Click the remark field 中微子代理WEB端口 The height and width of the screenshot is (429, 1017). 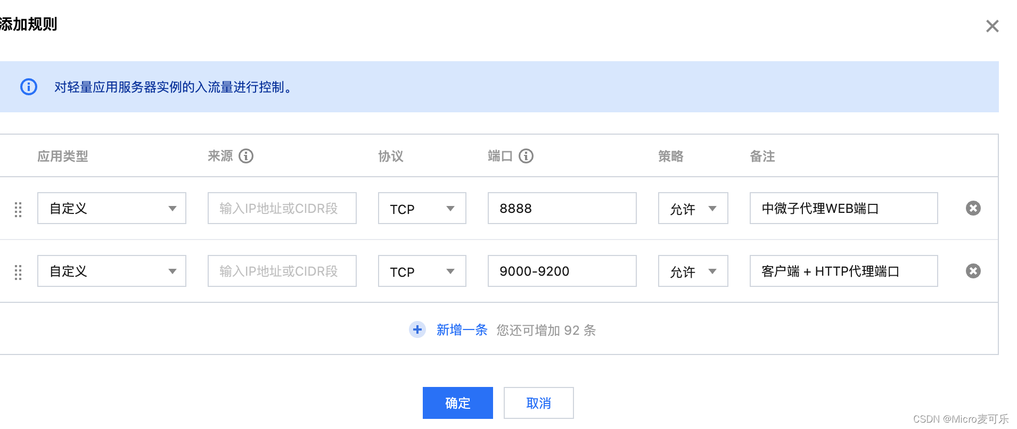tap(844, 208)
